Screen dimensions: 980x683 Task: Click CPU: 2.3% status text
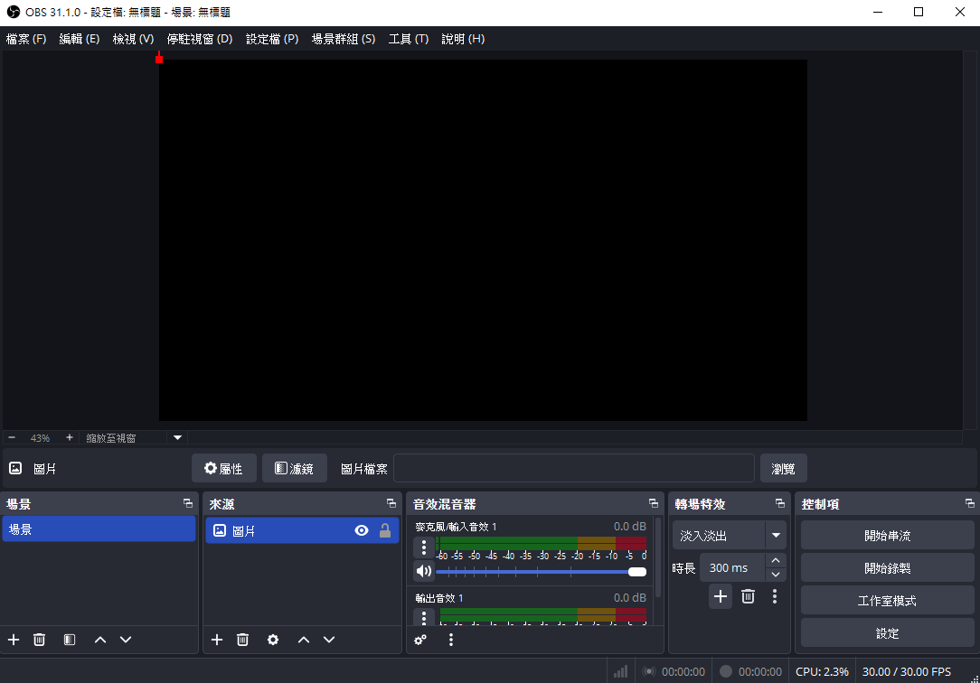tap(822, 672)
